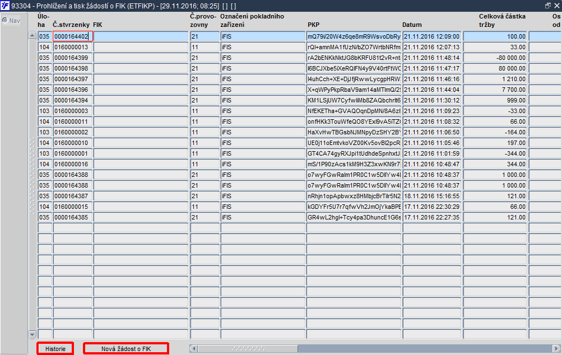562x355 pixels.
Task: Click amount 80 000.00
Action: click(495, 68)
